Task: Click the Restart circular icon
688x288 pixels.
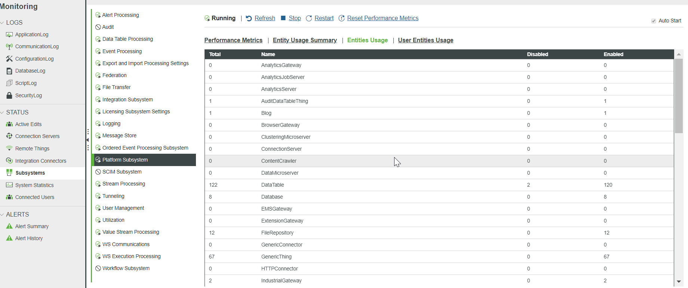Action: click(x=309, y=18)
